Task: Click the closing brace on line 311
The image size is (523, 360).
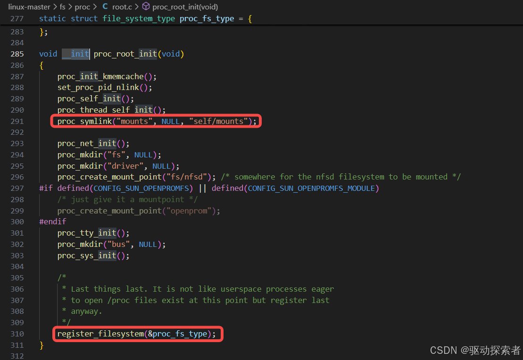Action: pyautogui.click(x=42, y=345)
